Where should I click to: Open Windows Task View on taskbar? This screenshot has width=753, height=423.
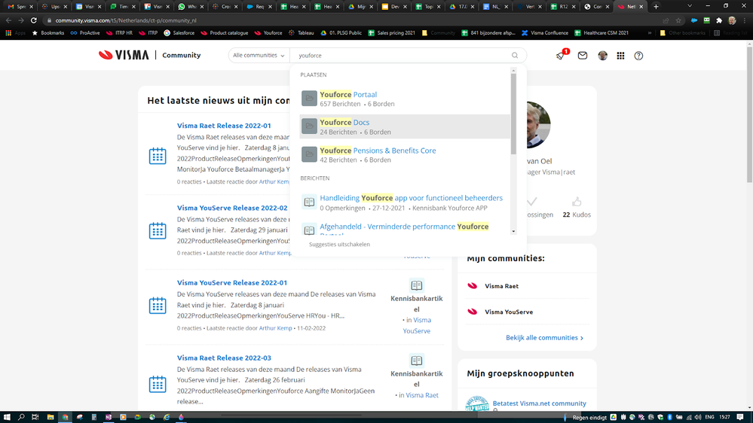pos(35,417)
